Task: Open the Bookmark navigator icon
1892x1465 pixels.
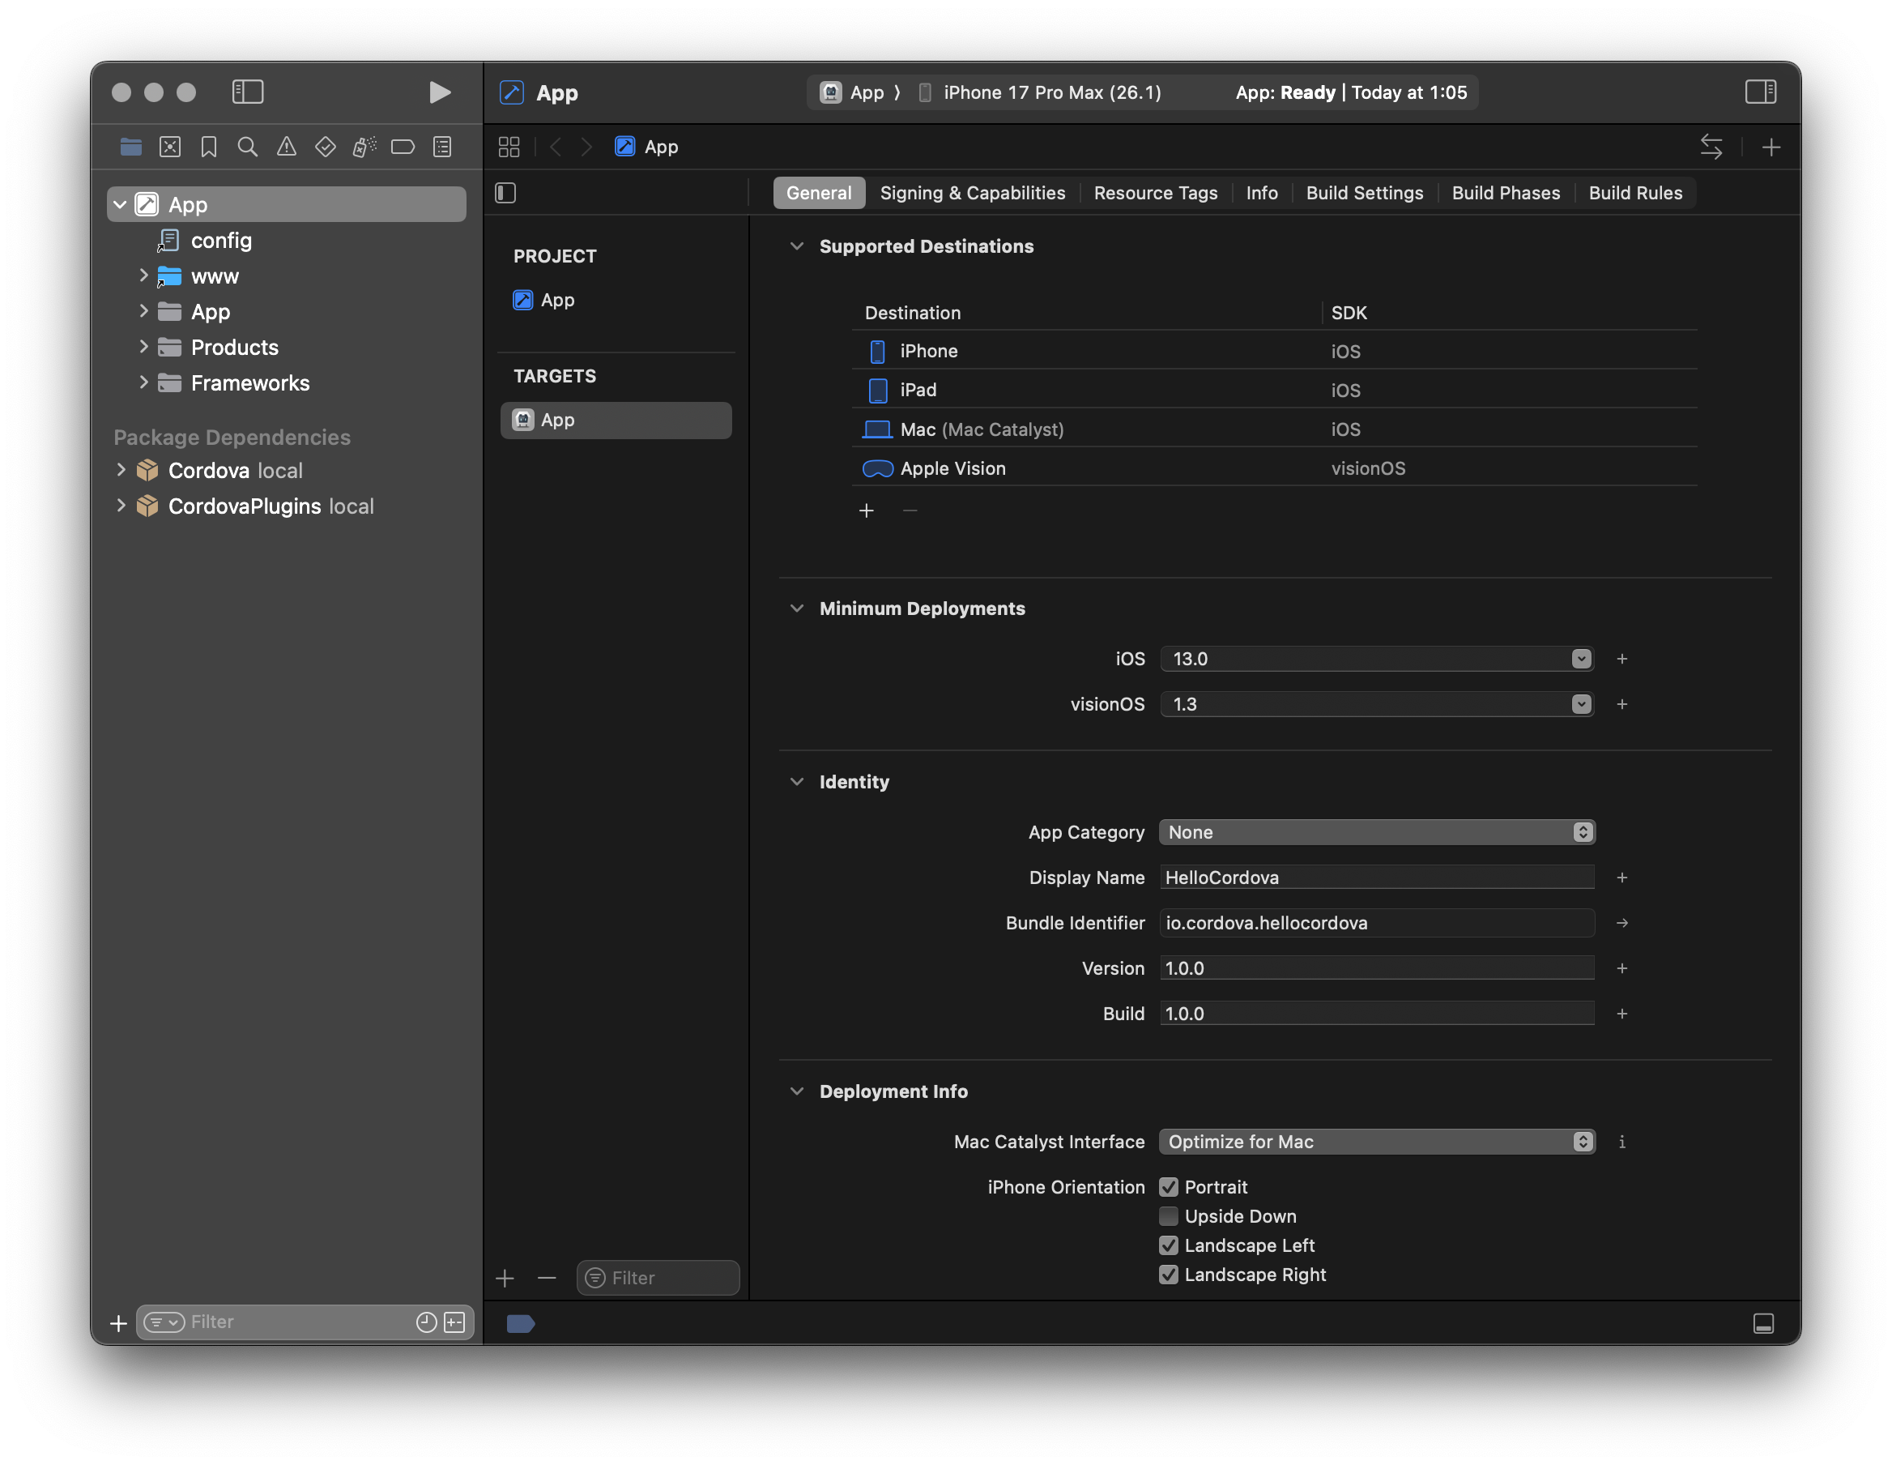Action: click(x=209, y=147)
